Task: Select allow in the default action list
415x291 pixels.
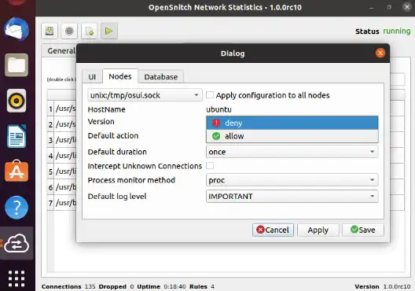Action: pyautogui.click(x=292, y=136)
